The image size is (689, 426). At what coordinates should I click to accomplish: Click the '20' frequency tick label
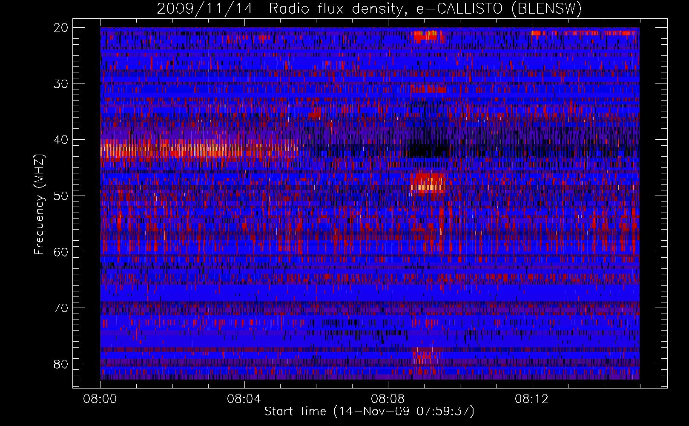pos(61,28)
